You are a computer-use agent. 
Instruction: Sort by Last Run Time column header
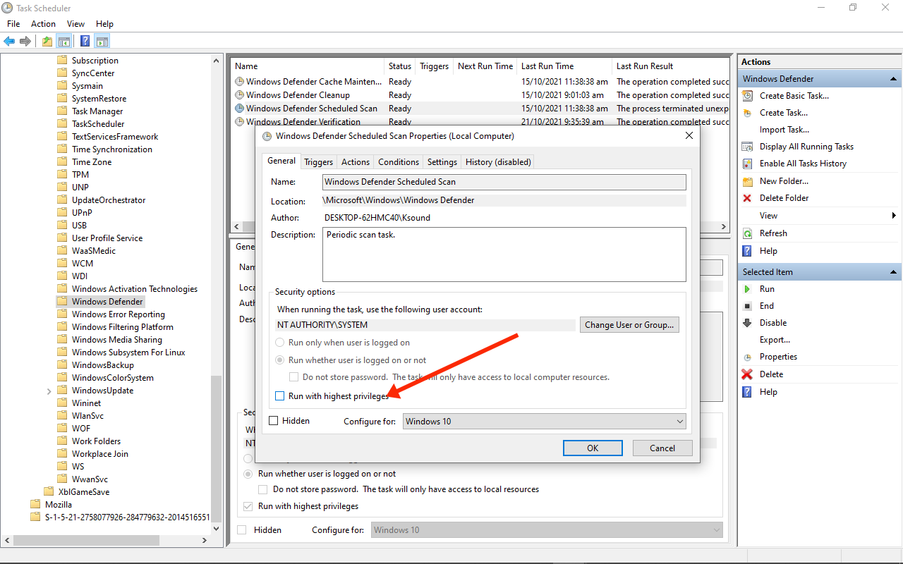[564, 66]
